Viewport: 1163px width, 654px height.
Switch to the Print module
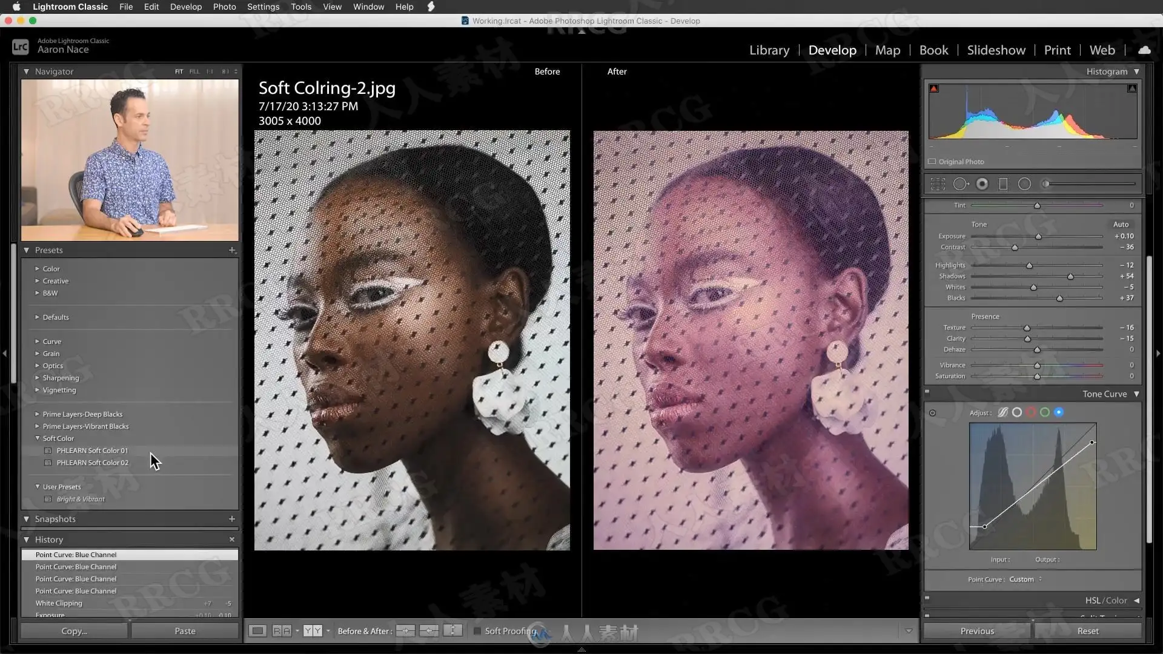(1058, 50)
